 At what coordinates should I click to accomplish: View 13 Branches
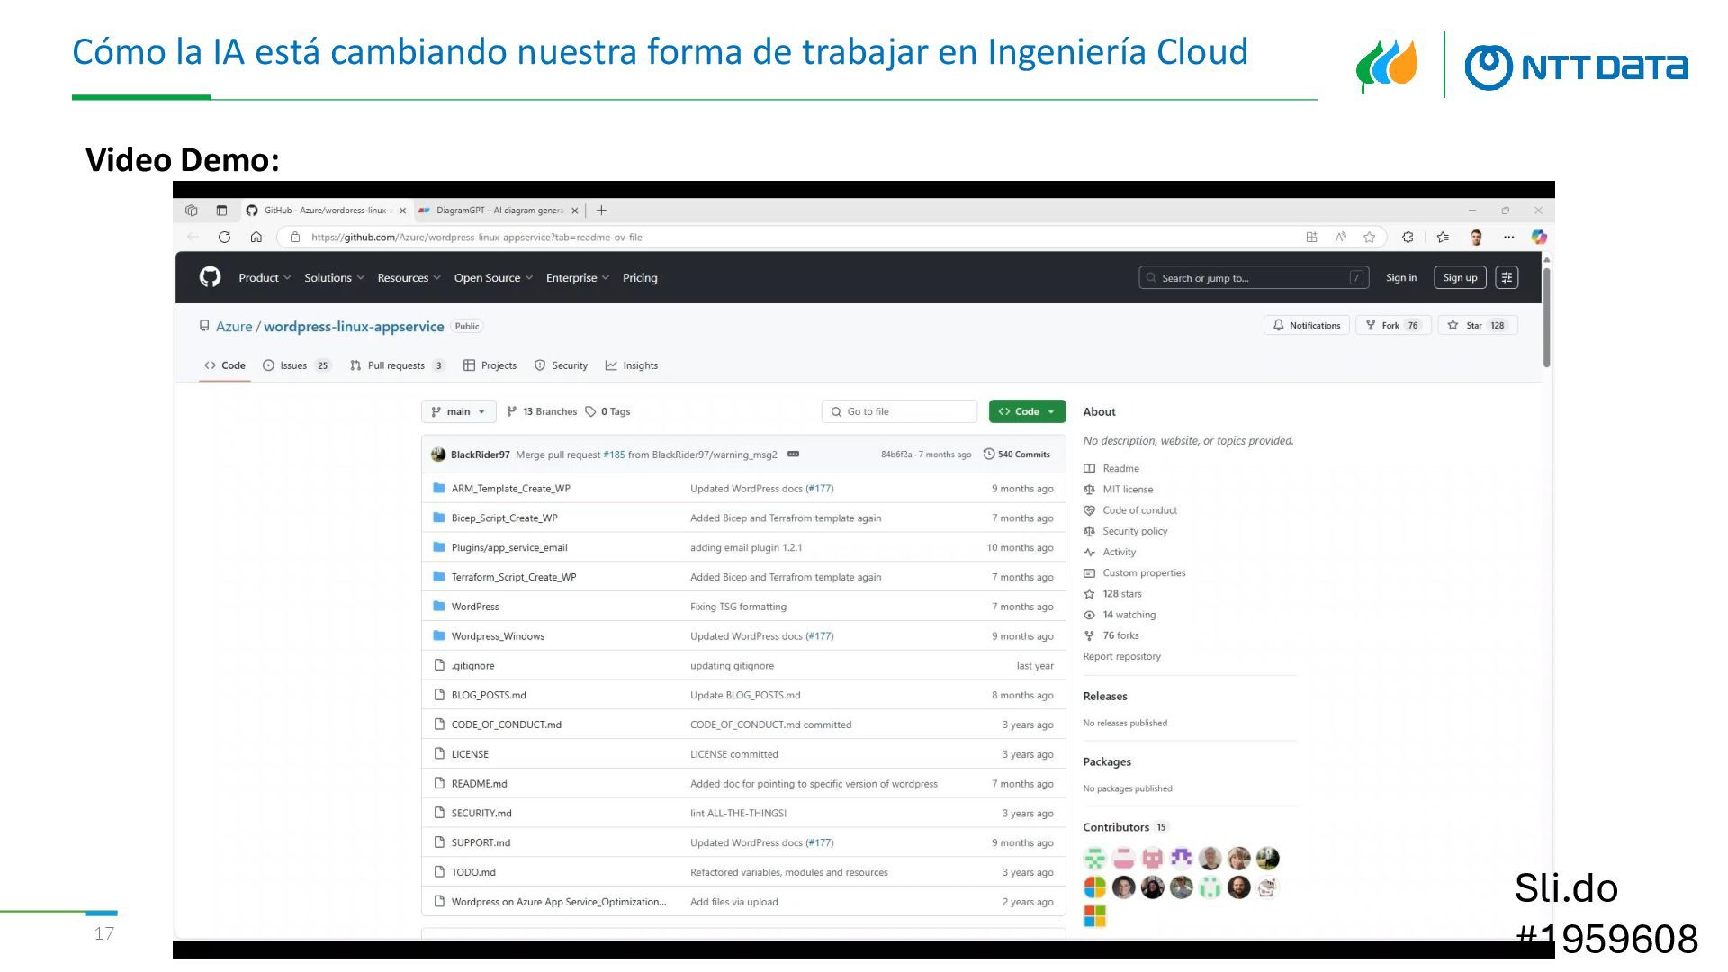[542, 411]
